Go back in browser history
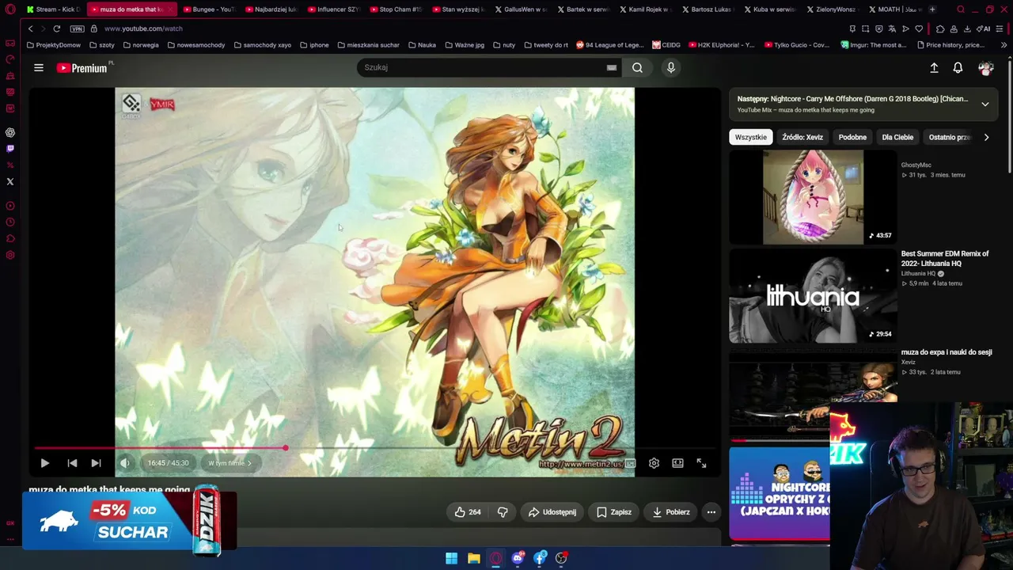The image size is (1013, 570). (30, 28)
